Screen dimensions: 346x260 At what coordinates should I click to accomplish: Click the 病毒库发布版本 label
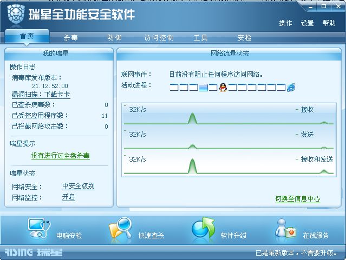(37, 78)
